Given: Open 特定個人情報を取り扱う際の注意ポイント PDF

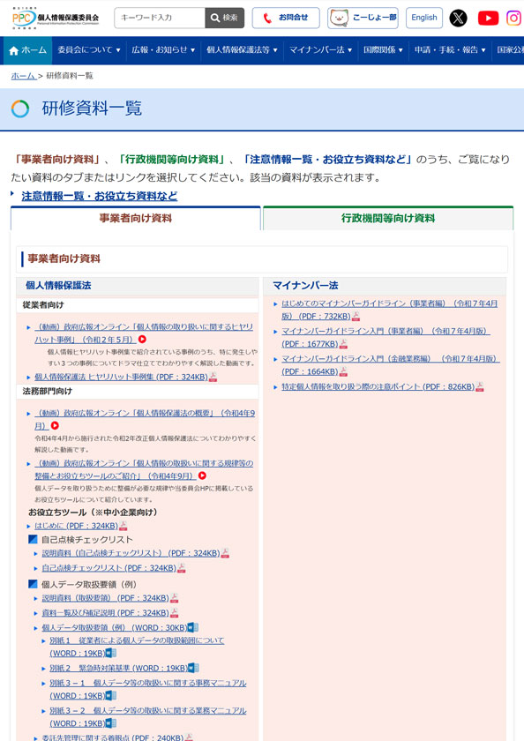Looking at the screenshot, I should (378, 387).
